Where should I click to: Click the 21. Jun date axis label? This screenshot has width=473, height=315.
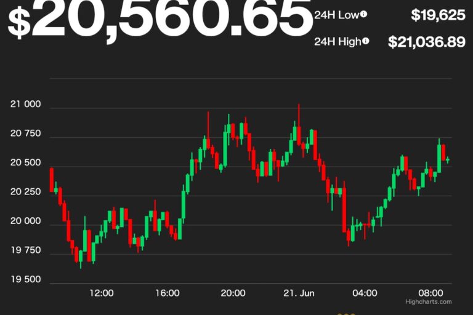(x=299, y=293)
